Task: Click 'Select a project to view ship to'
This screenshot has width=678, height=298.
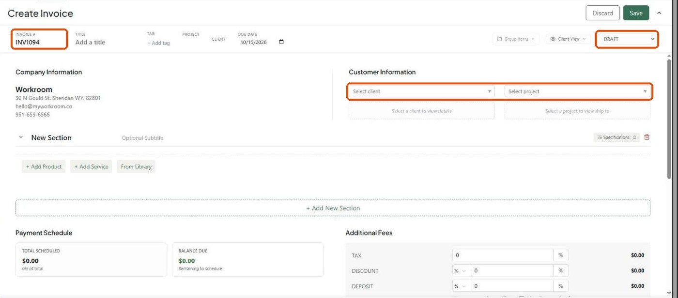Action: point(577,111)
